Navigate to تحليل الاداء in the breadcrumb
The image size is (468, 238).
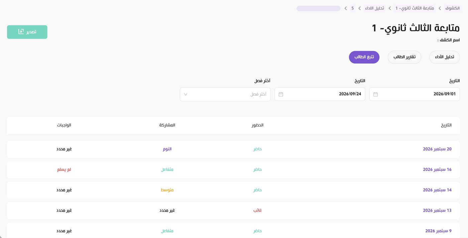374,8
